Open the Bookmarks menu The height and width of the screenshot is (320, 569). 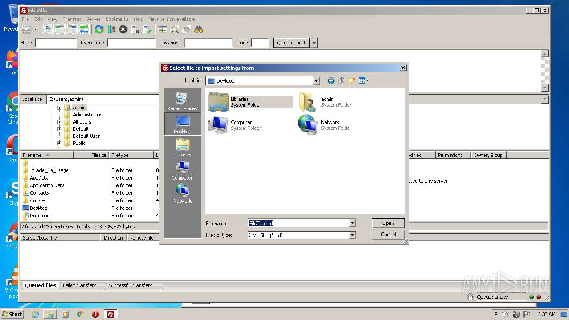click(x=117, y=19)
